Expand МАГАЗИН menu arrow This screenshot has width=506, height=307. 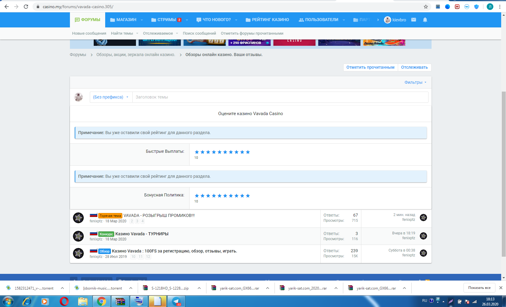click(x=142, y=20)
